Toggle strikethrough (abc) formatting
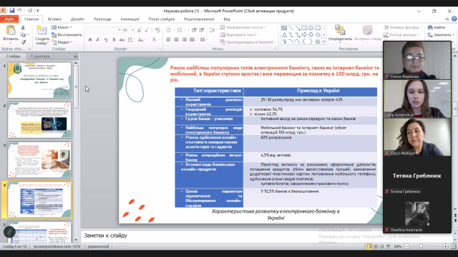The width and height of the screenshot is (458, 257). coord(122,40)
